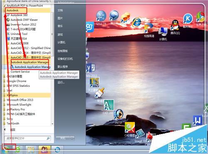
Task: Open the Tencent QQ penguin icon
Action: click(175, 27)
